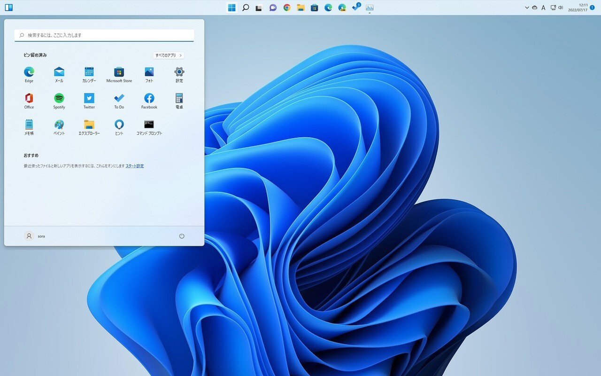Open Task View from the taskbar

click(x=259, y=8)
